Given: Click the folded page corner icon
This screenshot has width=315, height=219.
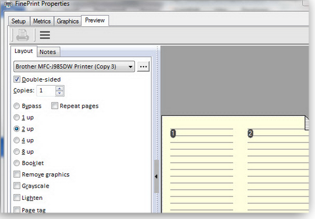Looking at the screenshot, I should (x=307, y=123).
